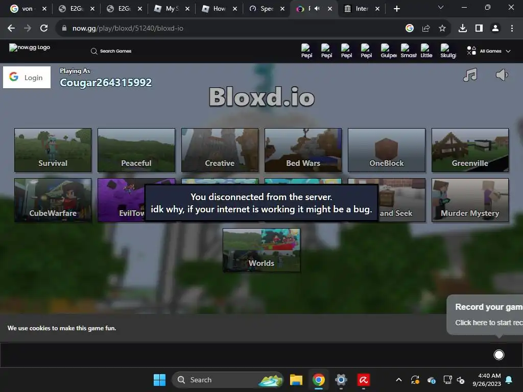Click the Google Login button
Image resolution: width=523 pixels, height=392 pixels.
click(27, 78)
